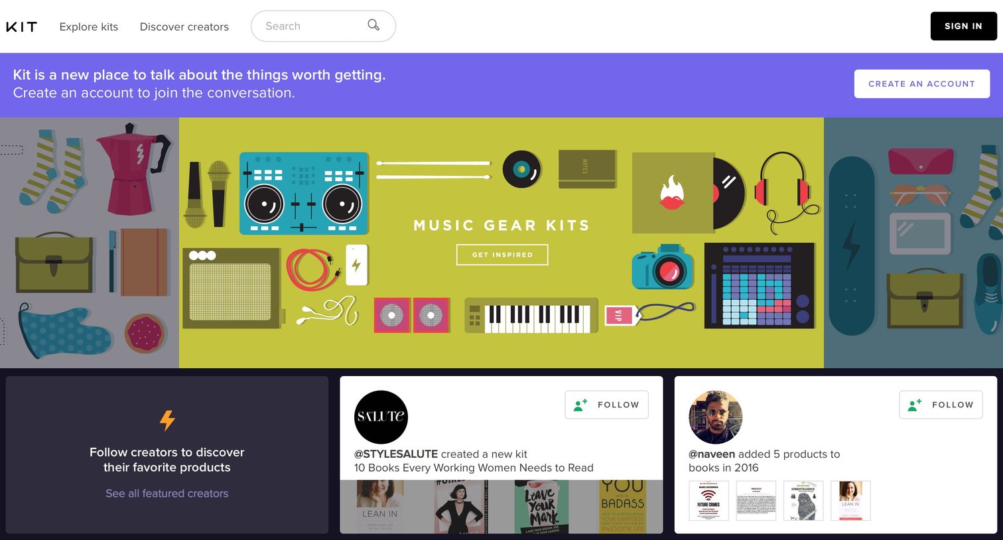Click the right carousel slide with the skateboard

pos(913,243)
